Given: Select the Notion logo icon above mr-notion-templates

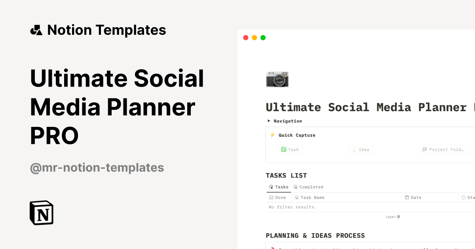Looking at the screenshot, I should (x=41, y=212).
